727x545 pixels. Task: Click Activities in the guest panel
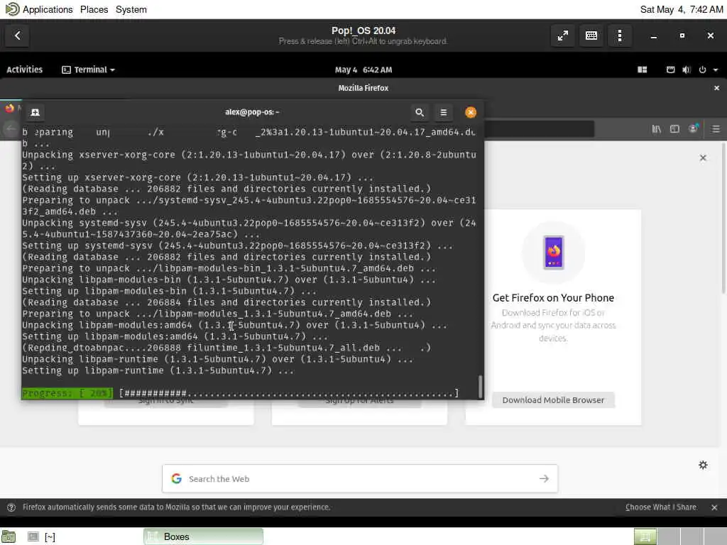25,70
